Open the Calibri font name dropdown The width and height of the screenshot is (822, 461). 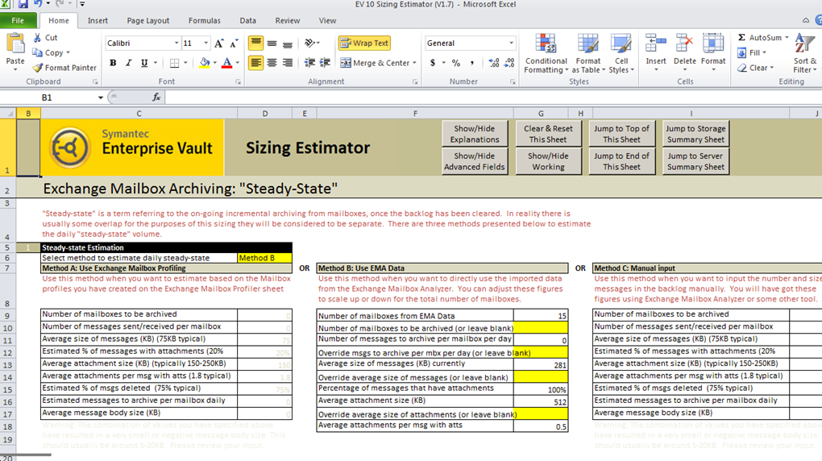coord(176,43)
